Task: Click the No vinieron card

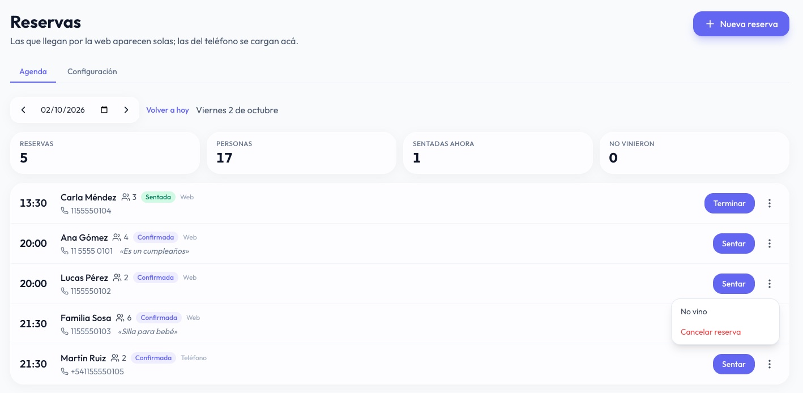Action: tap(694, 153)
